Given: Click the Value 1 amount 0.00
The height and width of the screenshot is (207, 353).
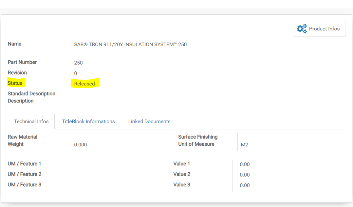Looking at the screenshot, I should click(x=245, y=164).
